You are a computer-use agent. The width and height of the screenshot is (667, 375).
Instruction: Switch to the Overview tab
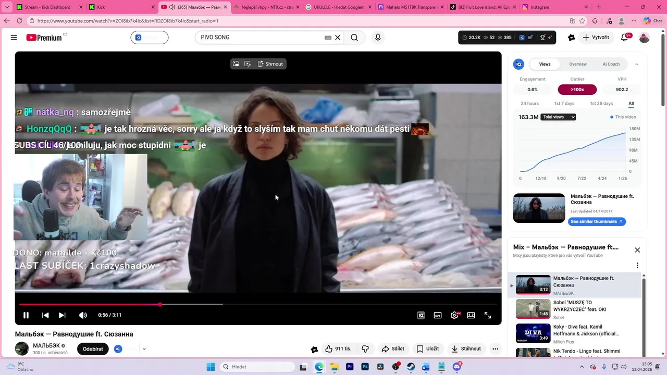click(578, 64)
